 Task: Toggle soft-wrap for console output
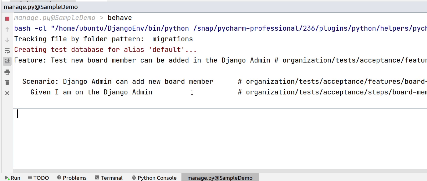(x=7, y=51)
